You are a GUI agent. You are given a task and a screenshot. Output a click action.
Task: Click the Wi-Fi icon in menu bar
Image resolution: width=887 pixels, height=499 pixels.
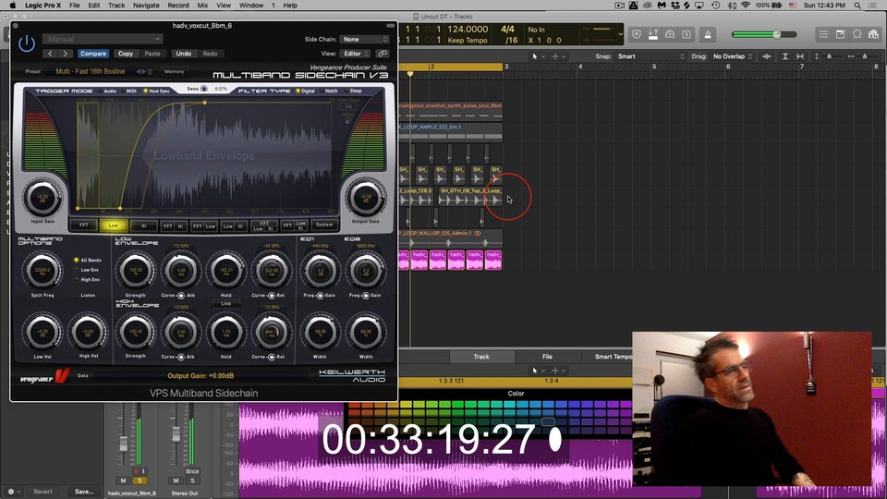746,6
